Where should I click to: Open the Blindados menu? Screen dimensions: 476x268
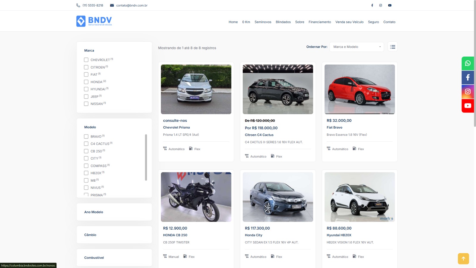[x=283, y=22]
